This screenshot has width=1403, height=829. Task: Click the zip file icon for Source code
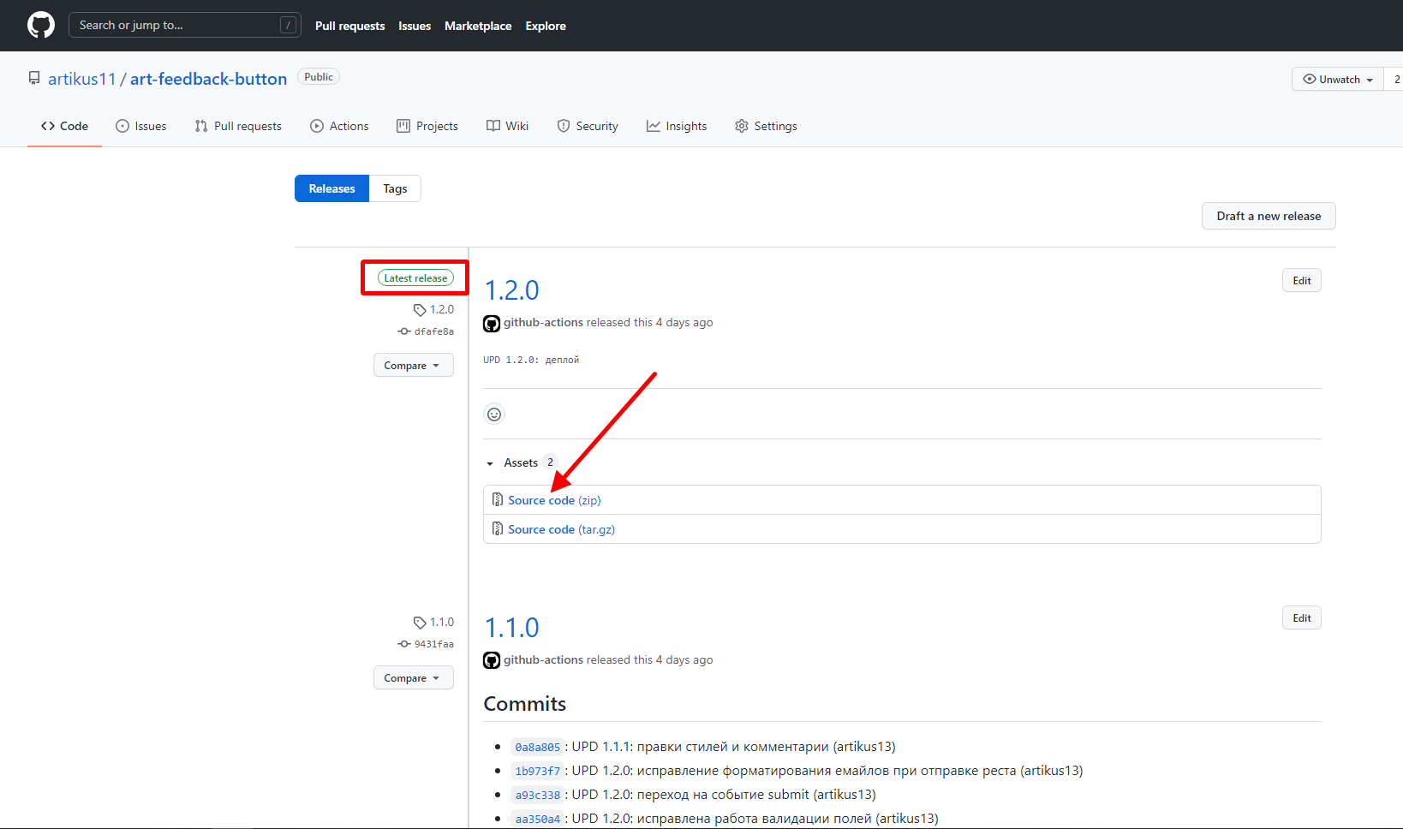coord(498,500)
